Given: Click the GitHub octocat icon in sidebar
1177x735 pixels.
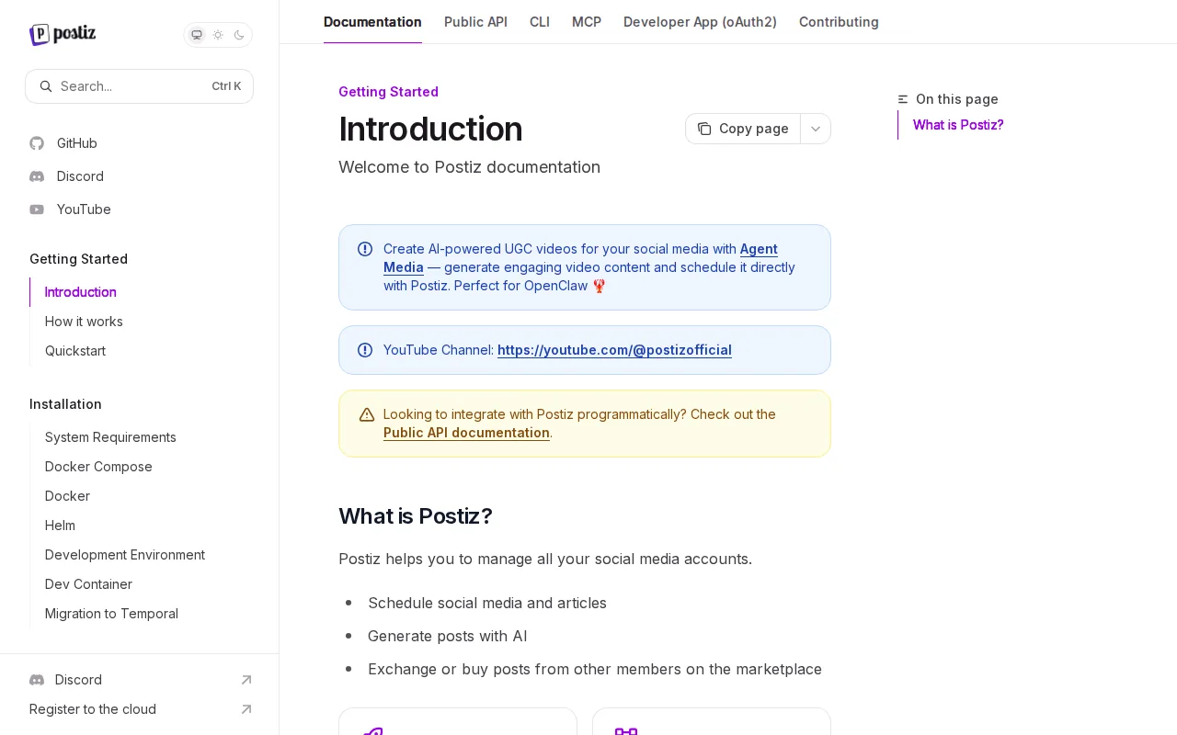Looking at the screenshot, I should (37, 143).
